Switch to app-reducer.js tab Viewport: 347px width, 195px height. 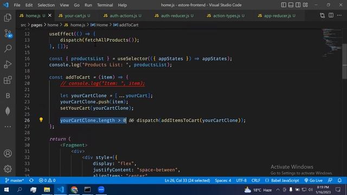coord(277,16)
